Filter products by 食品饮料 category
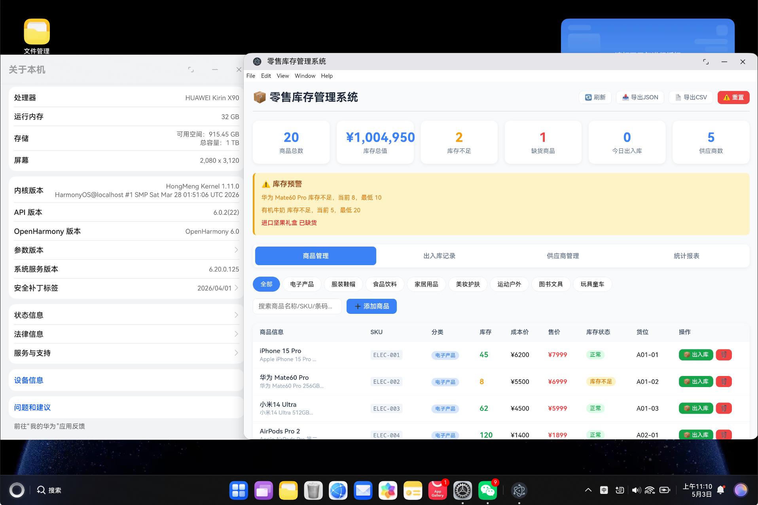The image size is (758, 505). click(385, 284)
